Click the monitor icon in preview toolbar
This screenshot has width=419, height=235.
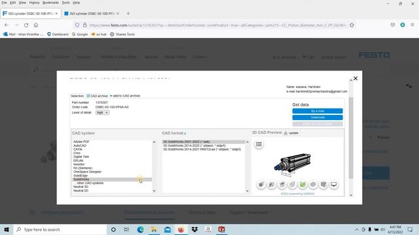pyautogui.click(x=334, y=184)
